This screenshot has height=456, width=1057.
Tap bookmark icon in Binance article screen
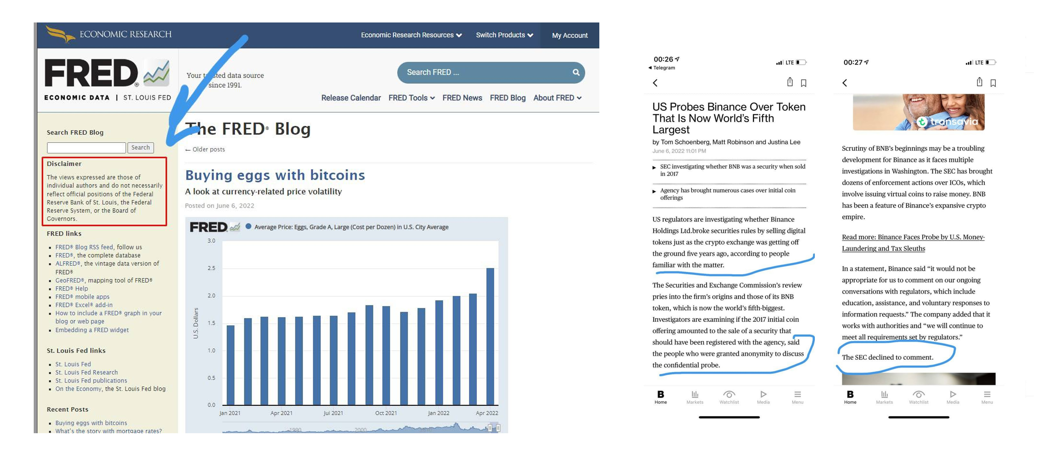(803, 83)
